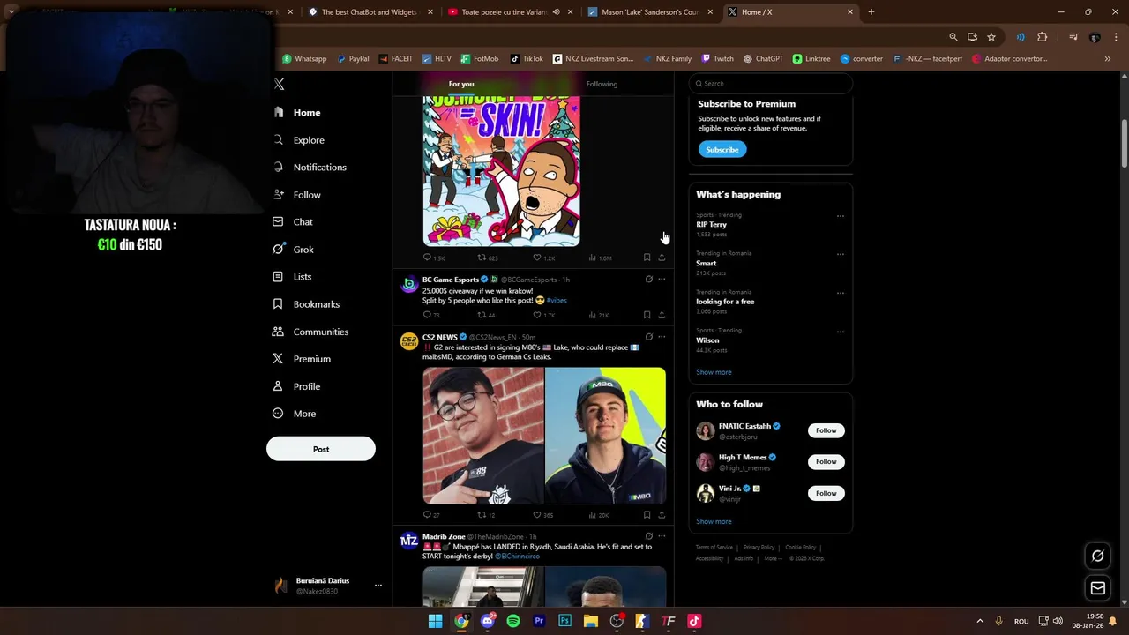The image size is (1129, 635).
Task: Open Discord from the taskbar
Action: click(488, 621)
